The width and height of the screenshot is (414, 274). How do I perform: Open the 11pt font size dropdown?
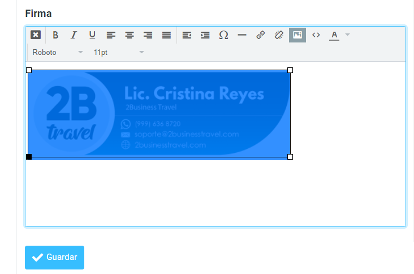(119, 52)
